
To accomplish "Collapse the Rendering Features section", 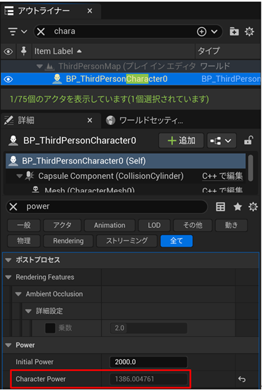I will tap(8, 277).
